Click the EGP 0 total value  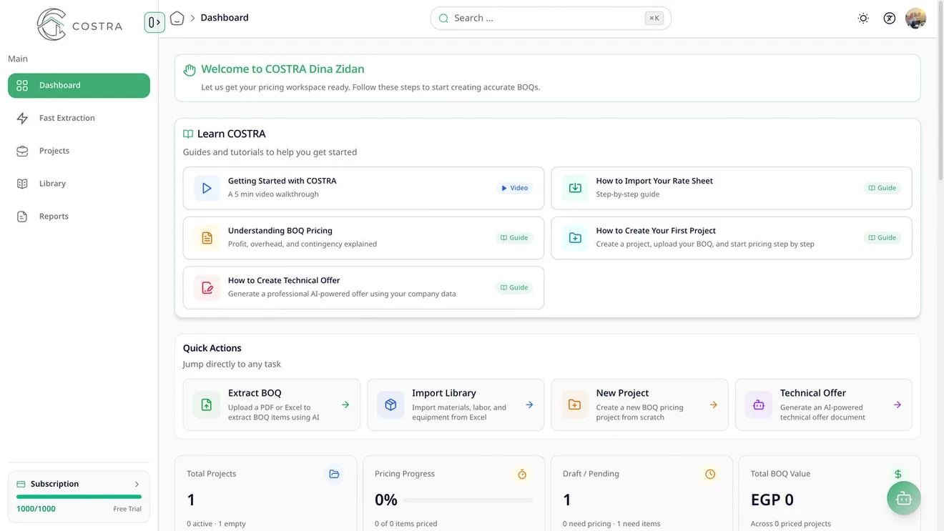coord(772,500)
